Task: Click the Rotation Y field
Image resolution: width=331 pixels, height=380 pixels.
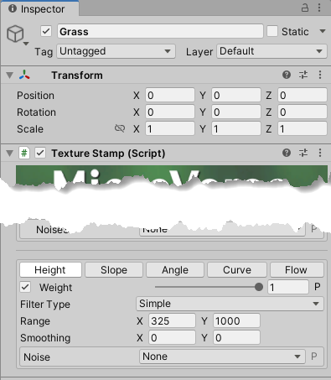Action: (236, 112)
